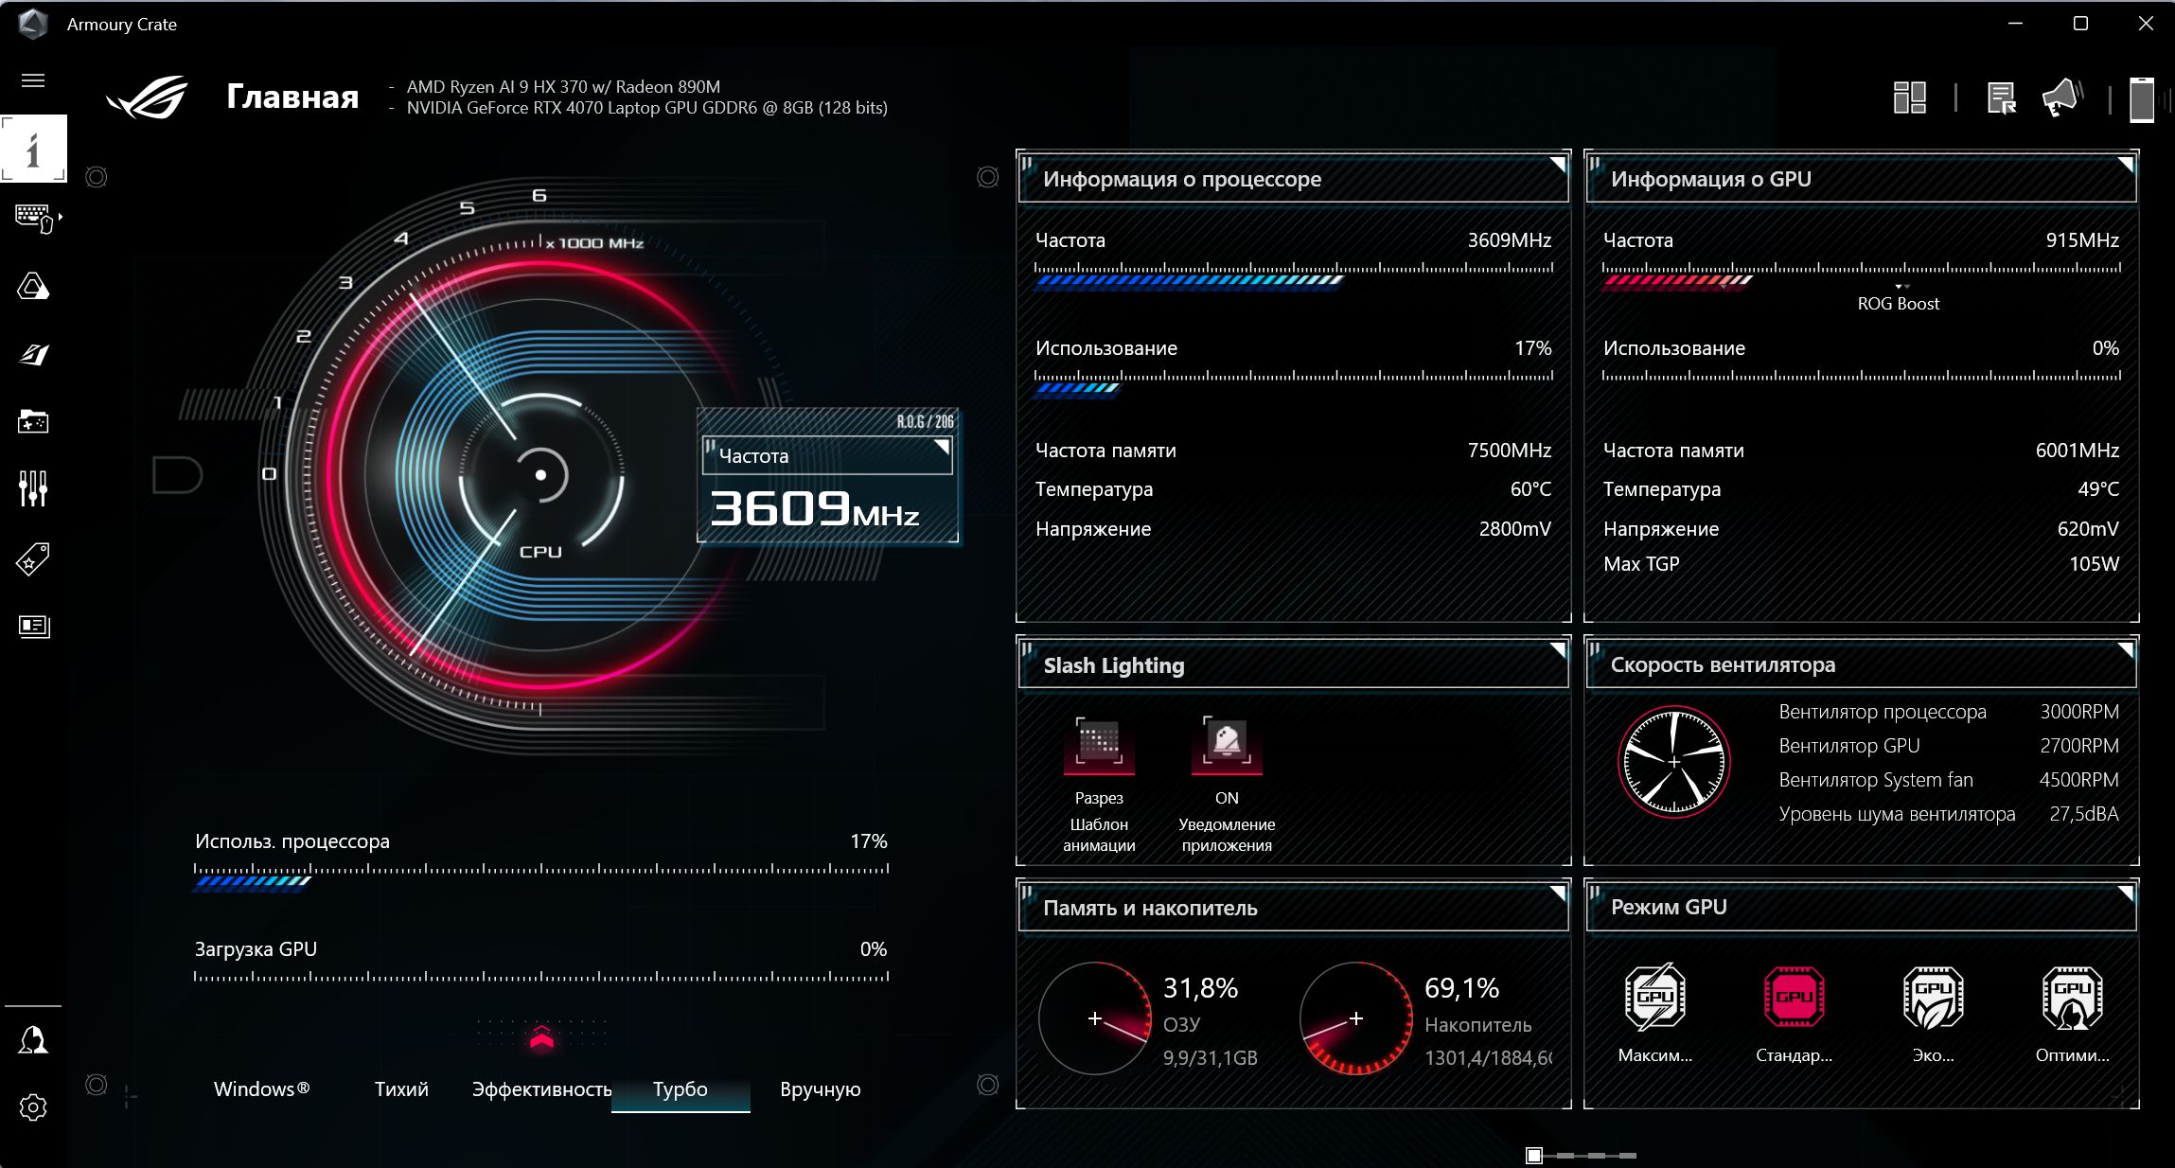
Task: Select the Стандар... GPU mode
Action: pos(1794,997)
